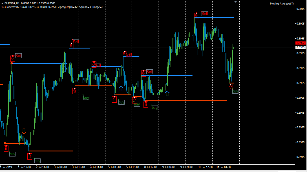Select the blue line under the highest Sell signal
The width and height of the screenshot is (307, 172).
point(214,18)
